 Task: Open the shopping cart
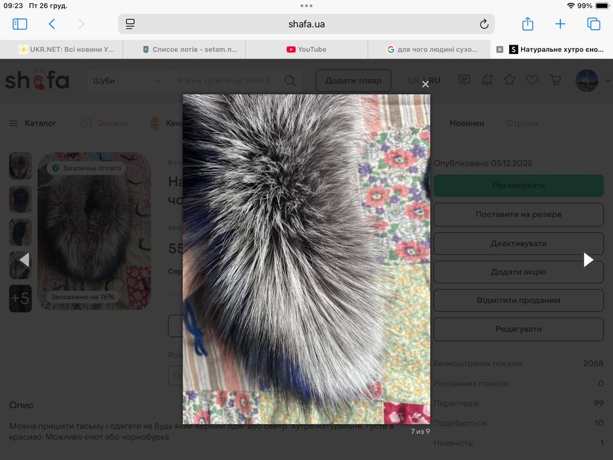click(x=555, y=80)
